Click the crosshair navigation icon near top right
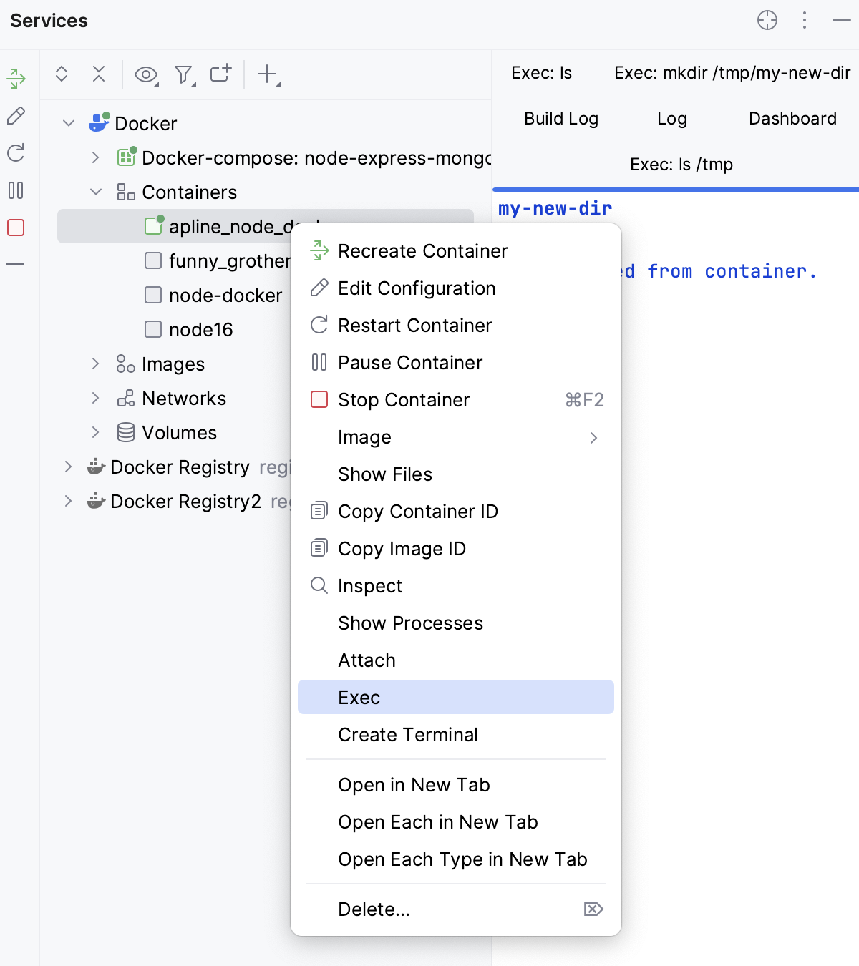859x966 pixels. pyautogui.click(x=767, y=21)
